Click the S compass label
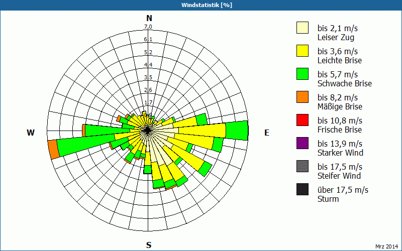Screen dimensions: 402x251 pyautogui.click(x=149, y=245)
